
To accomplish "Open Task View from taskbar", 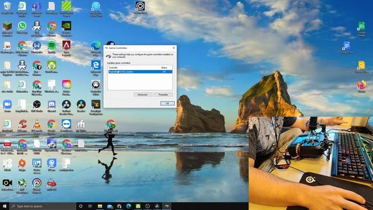I will tap(90, 206).
